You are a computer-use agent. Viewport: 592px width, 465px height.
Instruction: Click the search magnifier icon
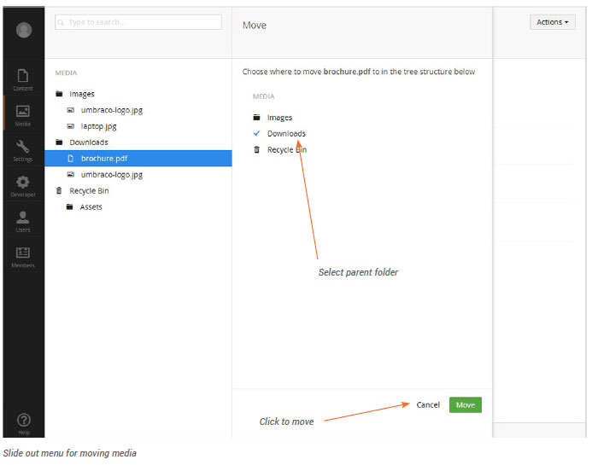click(x=61, y=23)
